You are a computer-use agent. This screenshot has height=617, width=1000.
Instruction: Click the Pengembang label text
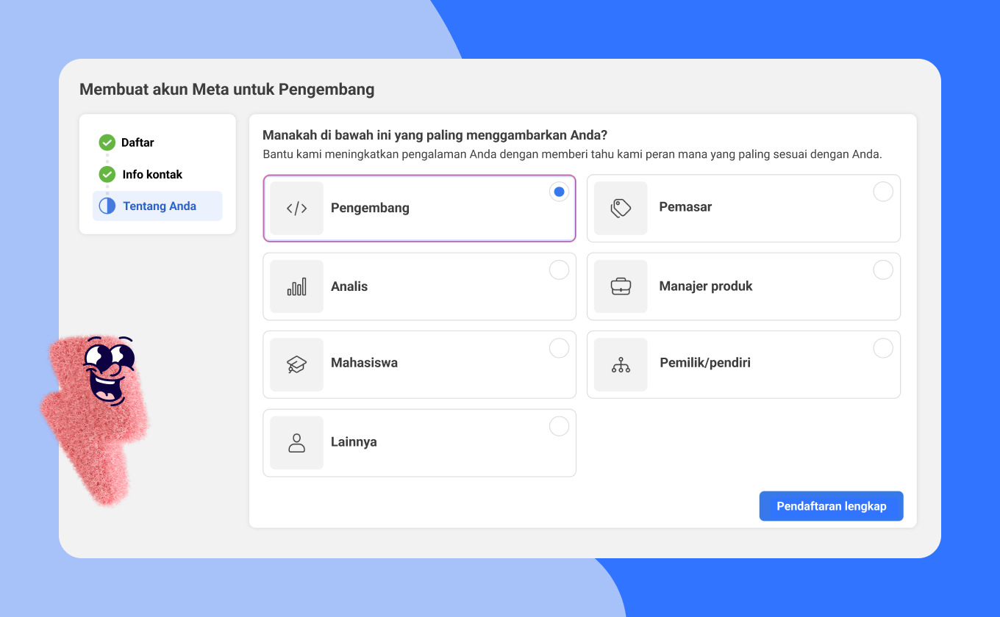[x=370, y=208]
